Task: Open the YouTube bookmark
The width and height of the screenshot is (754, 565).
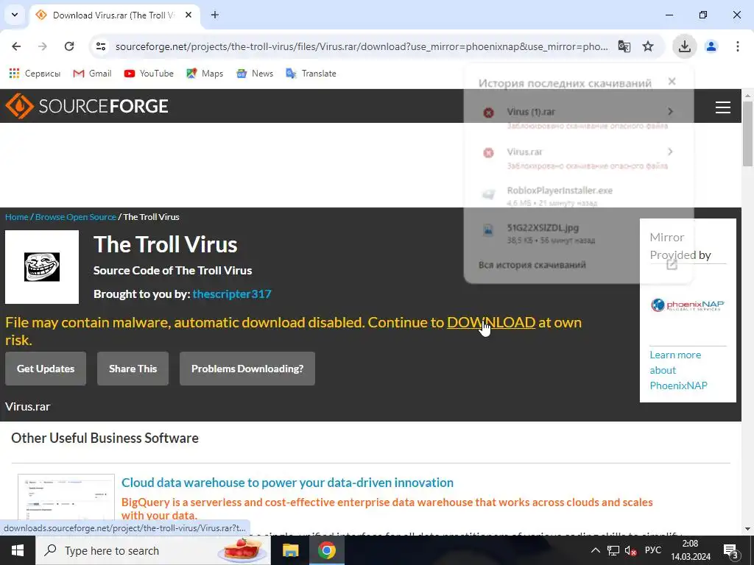Action: point(149,74)
